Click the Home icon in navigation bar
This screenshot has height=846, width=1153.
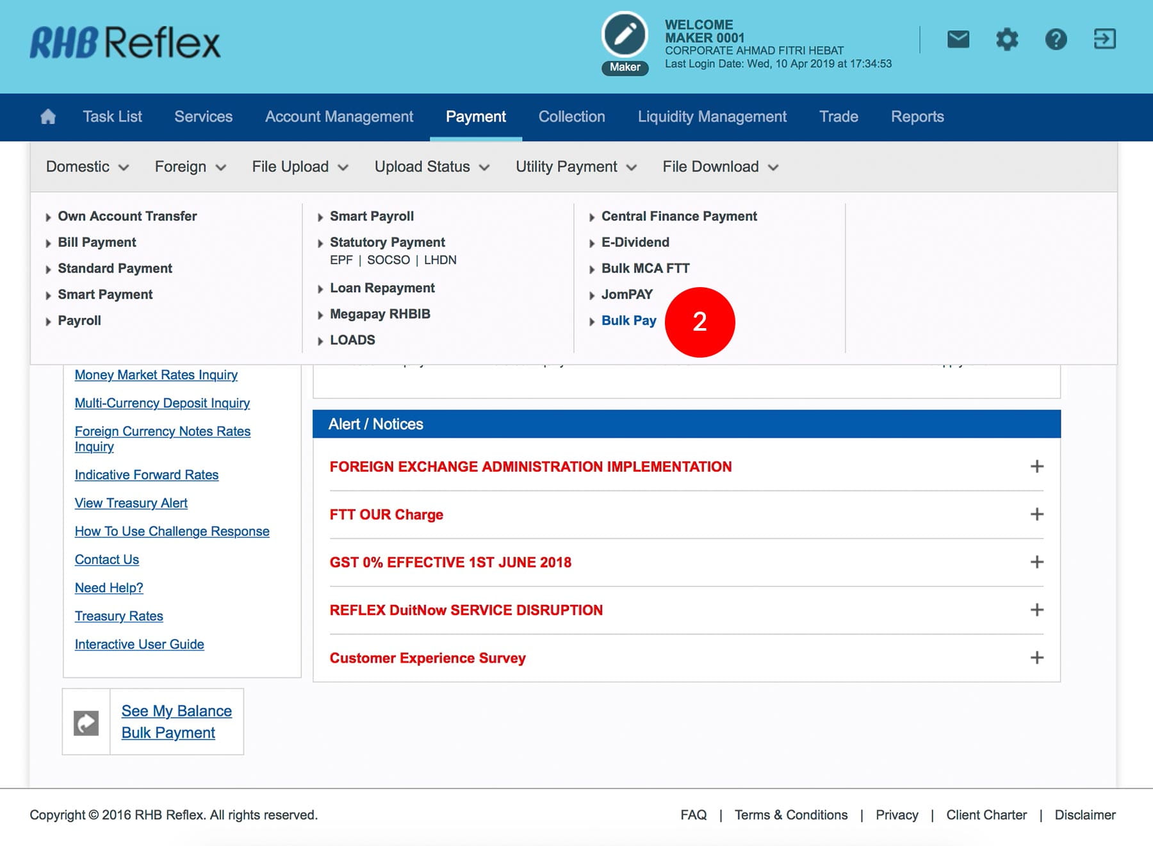(48, 117)
